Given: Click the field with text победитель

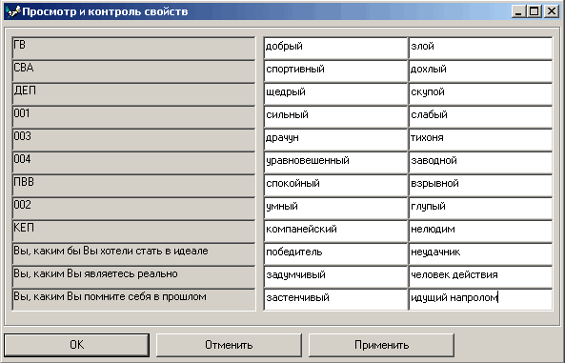Looking at the screenshot, I should (335, 254).
